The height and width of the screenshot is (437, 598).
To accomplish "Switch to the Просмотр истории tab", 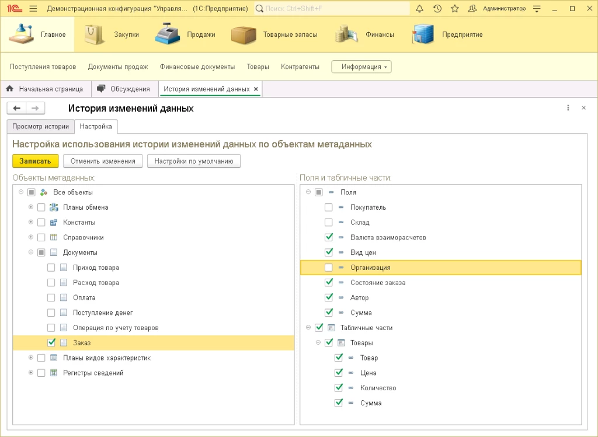I will pyautogui.click(x=40, y=126).
